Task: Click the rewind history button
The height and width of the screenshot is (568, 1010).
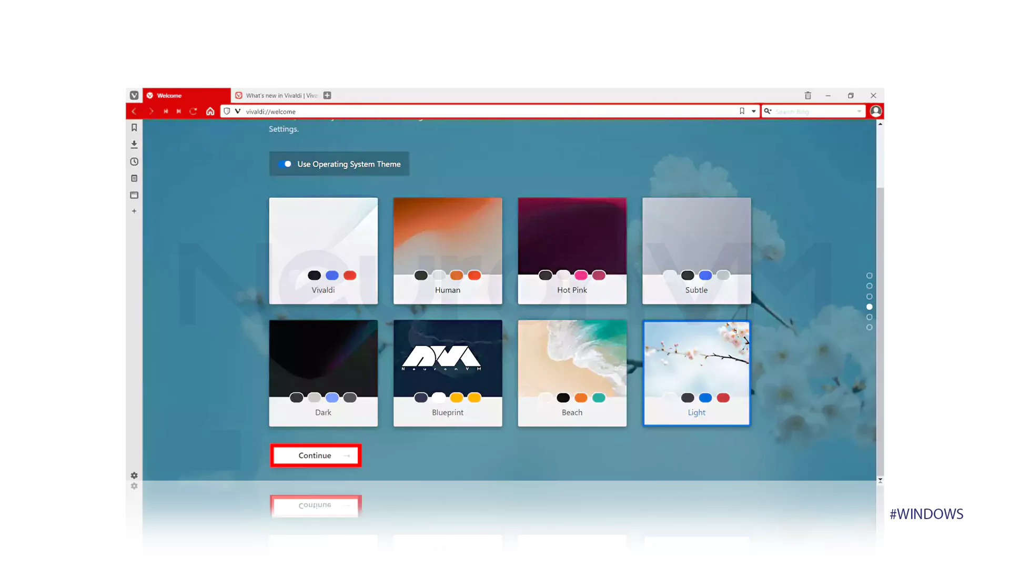Action: 166,111
